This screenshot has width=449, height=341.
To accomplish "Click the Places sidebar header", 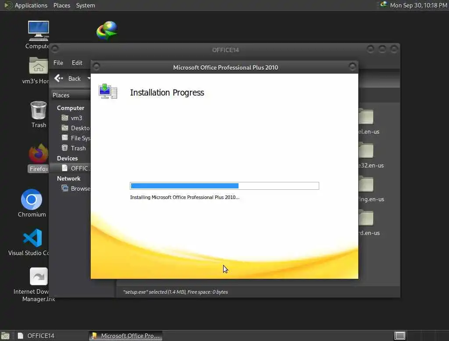I will [71, 95].
